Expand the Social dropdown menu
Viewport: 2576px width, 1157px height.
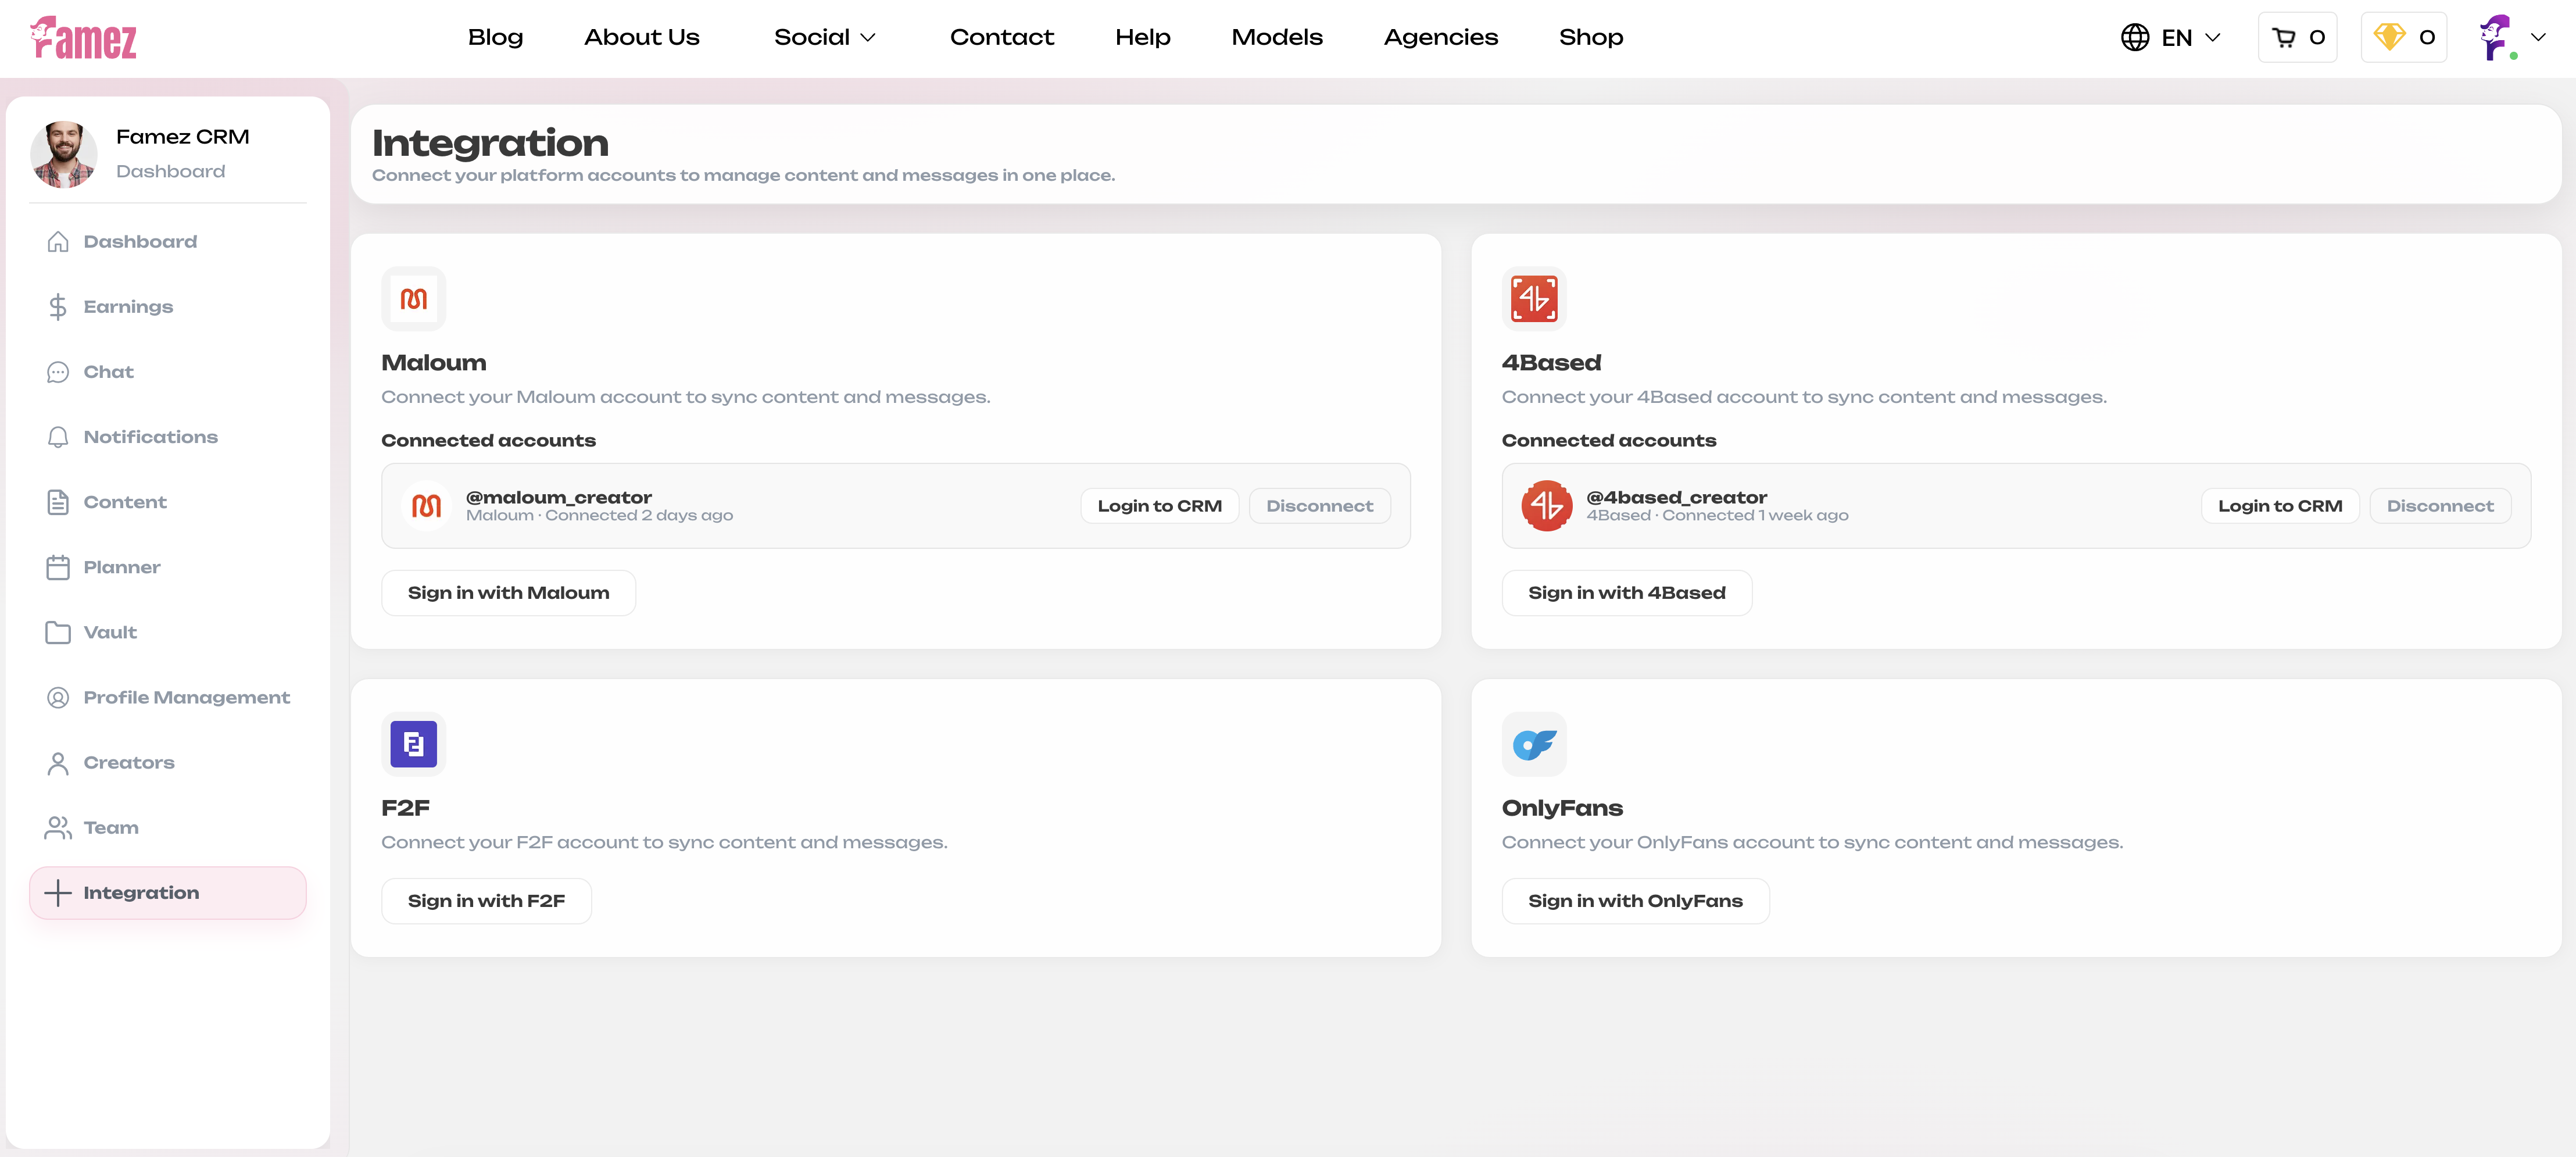click(x=824, y=38)
